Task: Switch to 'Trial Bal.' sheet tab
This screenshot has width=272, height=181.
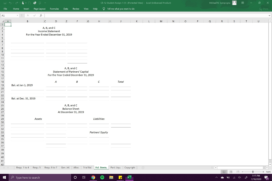Action: point(87,167)
